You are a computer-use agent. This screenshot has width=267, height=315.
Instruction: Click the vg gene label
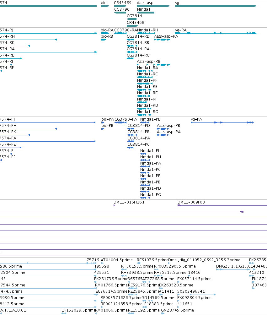177,3
